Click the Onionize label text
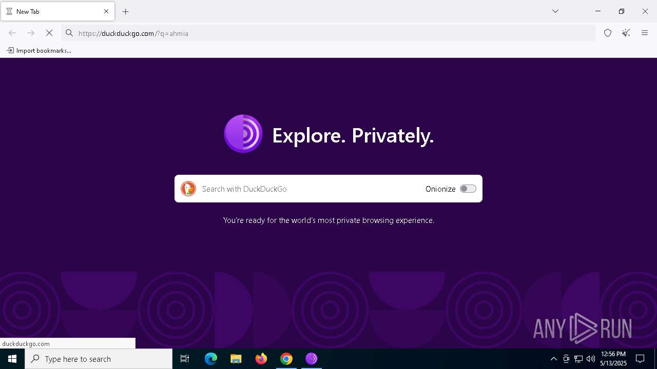657x369 pixels. 440,189
